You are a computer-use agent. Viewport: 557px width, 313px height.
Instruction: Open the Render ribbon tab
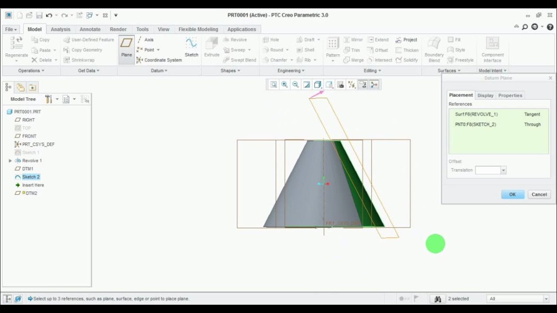(x=118, y=30)
